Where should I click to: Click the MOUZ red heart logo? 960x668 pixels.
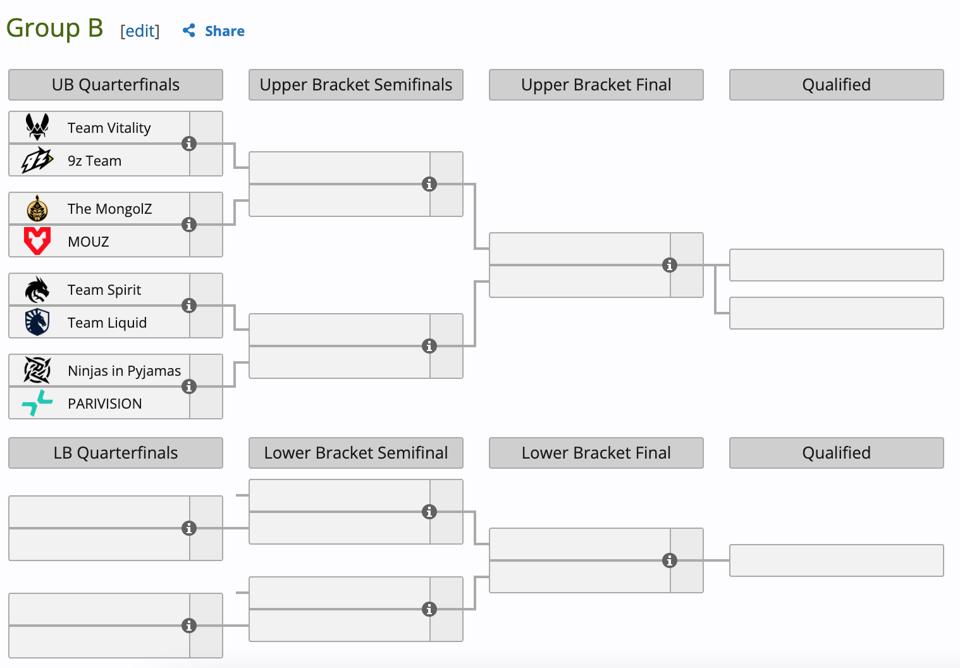pos(37,241)
